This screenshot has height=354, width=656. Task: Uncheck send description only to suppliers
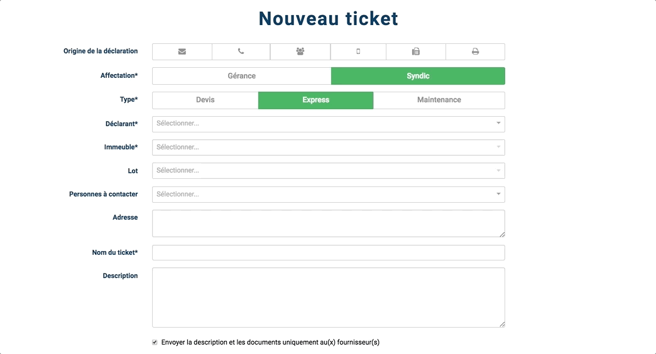[155, 342]
